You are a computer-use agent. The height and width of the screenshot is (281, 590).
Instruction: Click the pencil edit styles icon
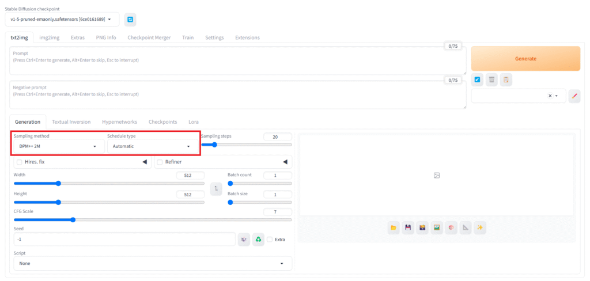(x=574, y=96)
